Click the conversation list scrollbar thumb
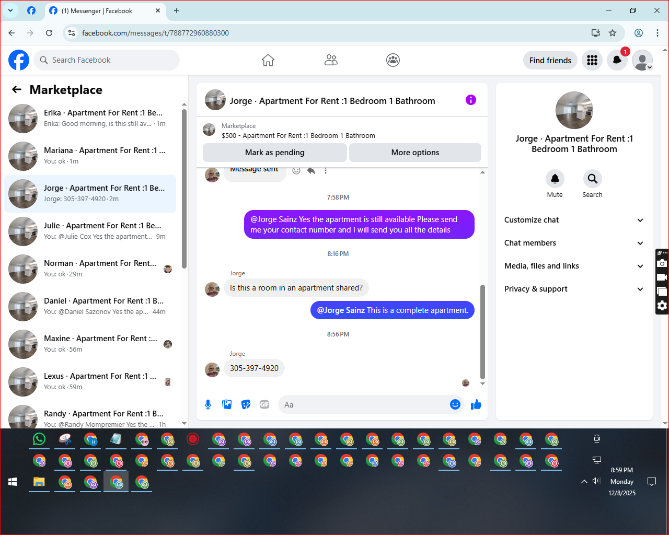 (184, 189)
